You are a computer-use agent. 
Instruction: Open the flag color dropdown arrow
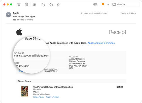coord(108,5)
